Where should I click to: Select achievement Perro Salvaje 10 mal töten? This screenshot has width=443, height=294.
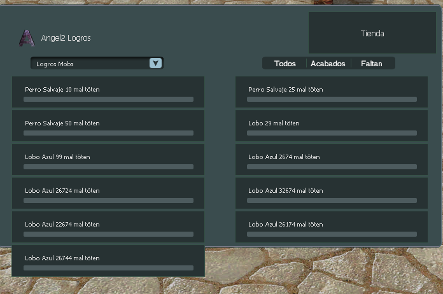coord(108,92)
